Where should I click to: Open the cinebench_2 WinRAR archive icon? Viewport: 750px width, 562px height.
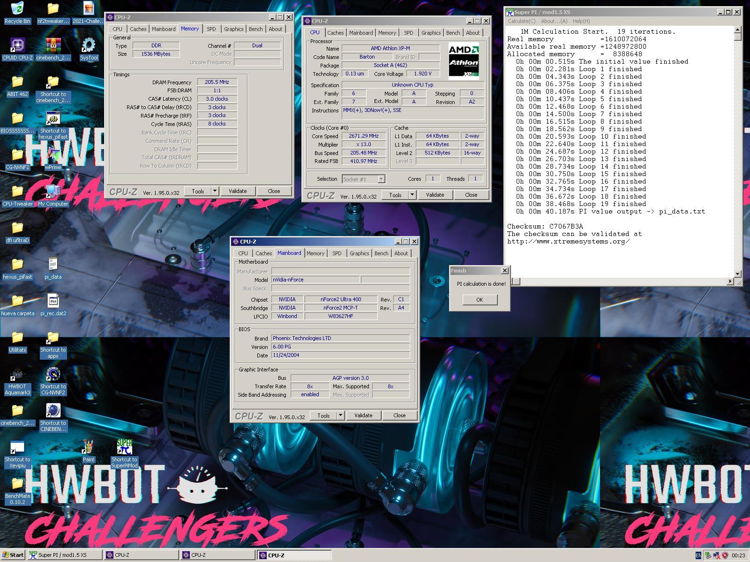53,49
